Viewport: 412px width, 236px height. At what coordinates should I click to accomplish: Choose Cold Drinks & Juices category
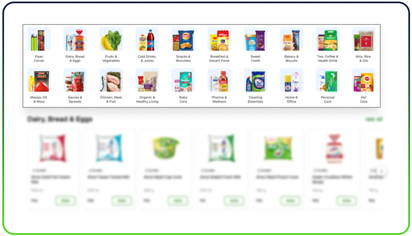click(147, 45)
